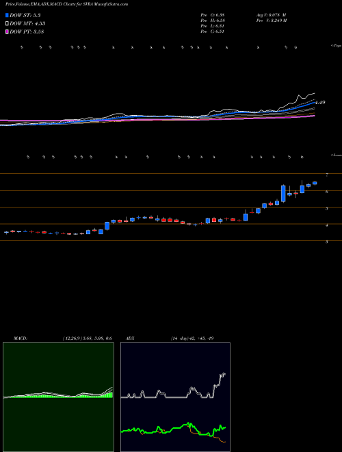The height and width of the screenshot is (452, 342).
Task: Select the 'DOW PT: 3.58' legend text
Action: [x=27, y=32]
